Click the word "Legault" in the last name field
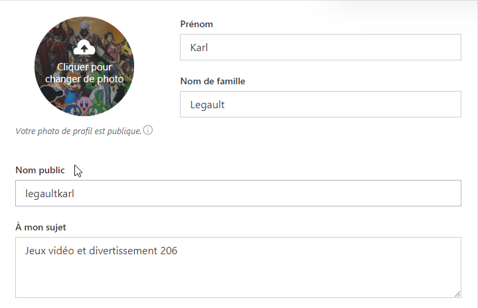Screen dimensions: 478x308 [207, 104]
